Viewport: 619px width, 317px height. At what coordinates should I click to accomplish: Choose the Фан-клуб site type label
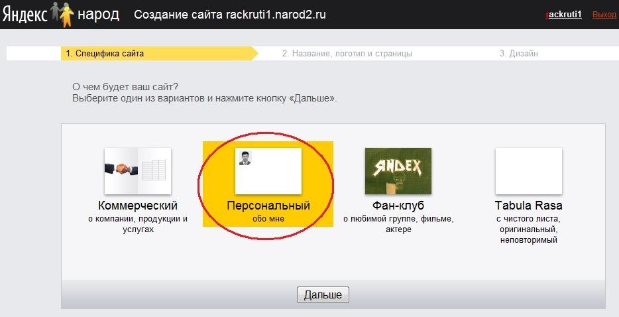[x=398, y=206]
